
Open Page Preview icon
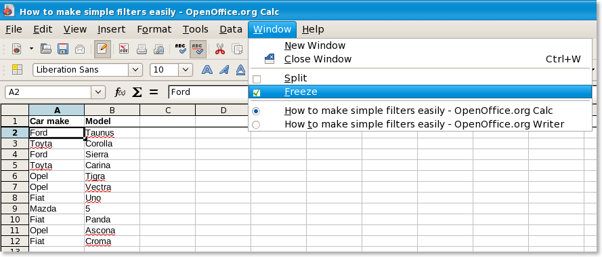(x=158, y=49)
